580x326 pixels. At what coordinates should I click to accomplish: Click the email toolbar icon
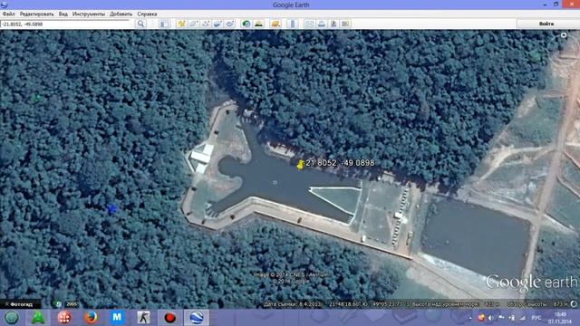coord(309,24)
